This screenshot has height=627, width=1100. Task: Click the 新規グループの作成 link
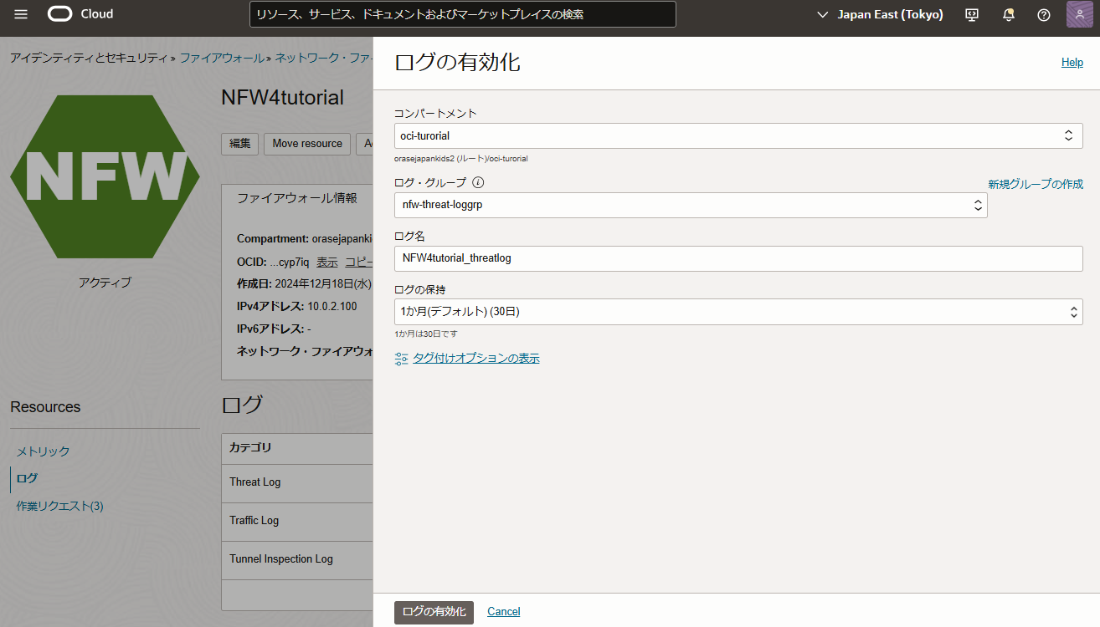click(x=1035, y=184)
